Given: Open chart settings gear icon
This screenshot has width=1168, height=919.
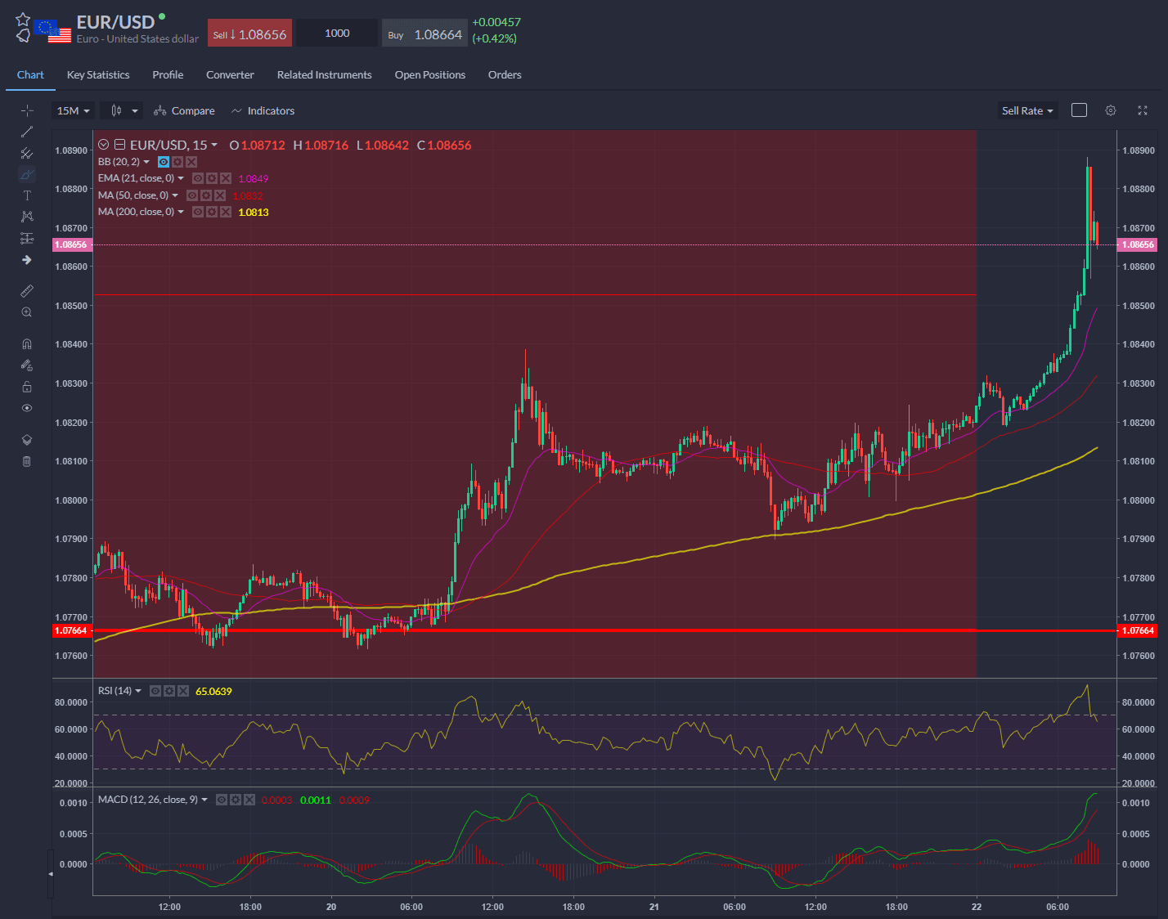Looking at the screenshot, I should 1110,110.
